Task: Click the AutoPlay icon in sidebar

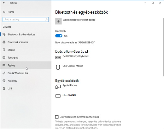Action: click(x=4, y=81)
